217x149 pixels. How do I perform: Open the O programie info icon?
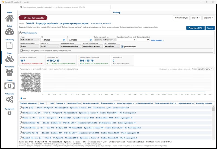(9, 113)
